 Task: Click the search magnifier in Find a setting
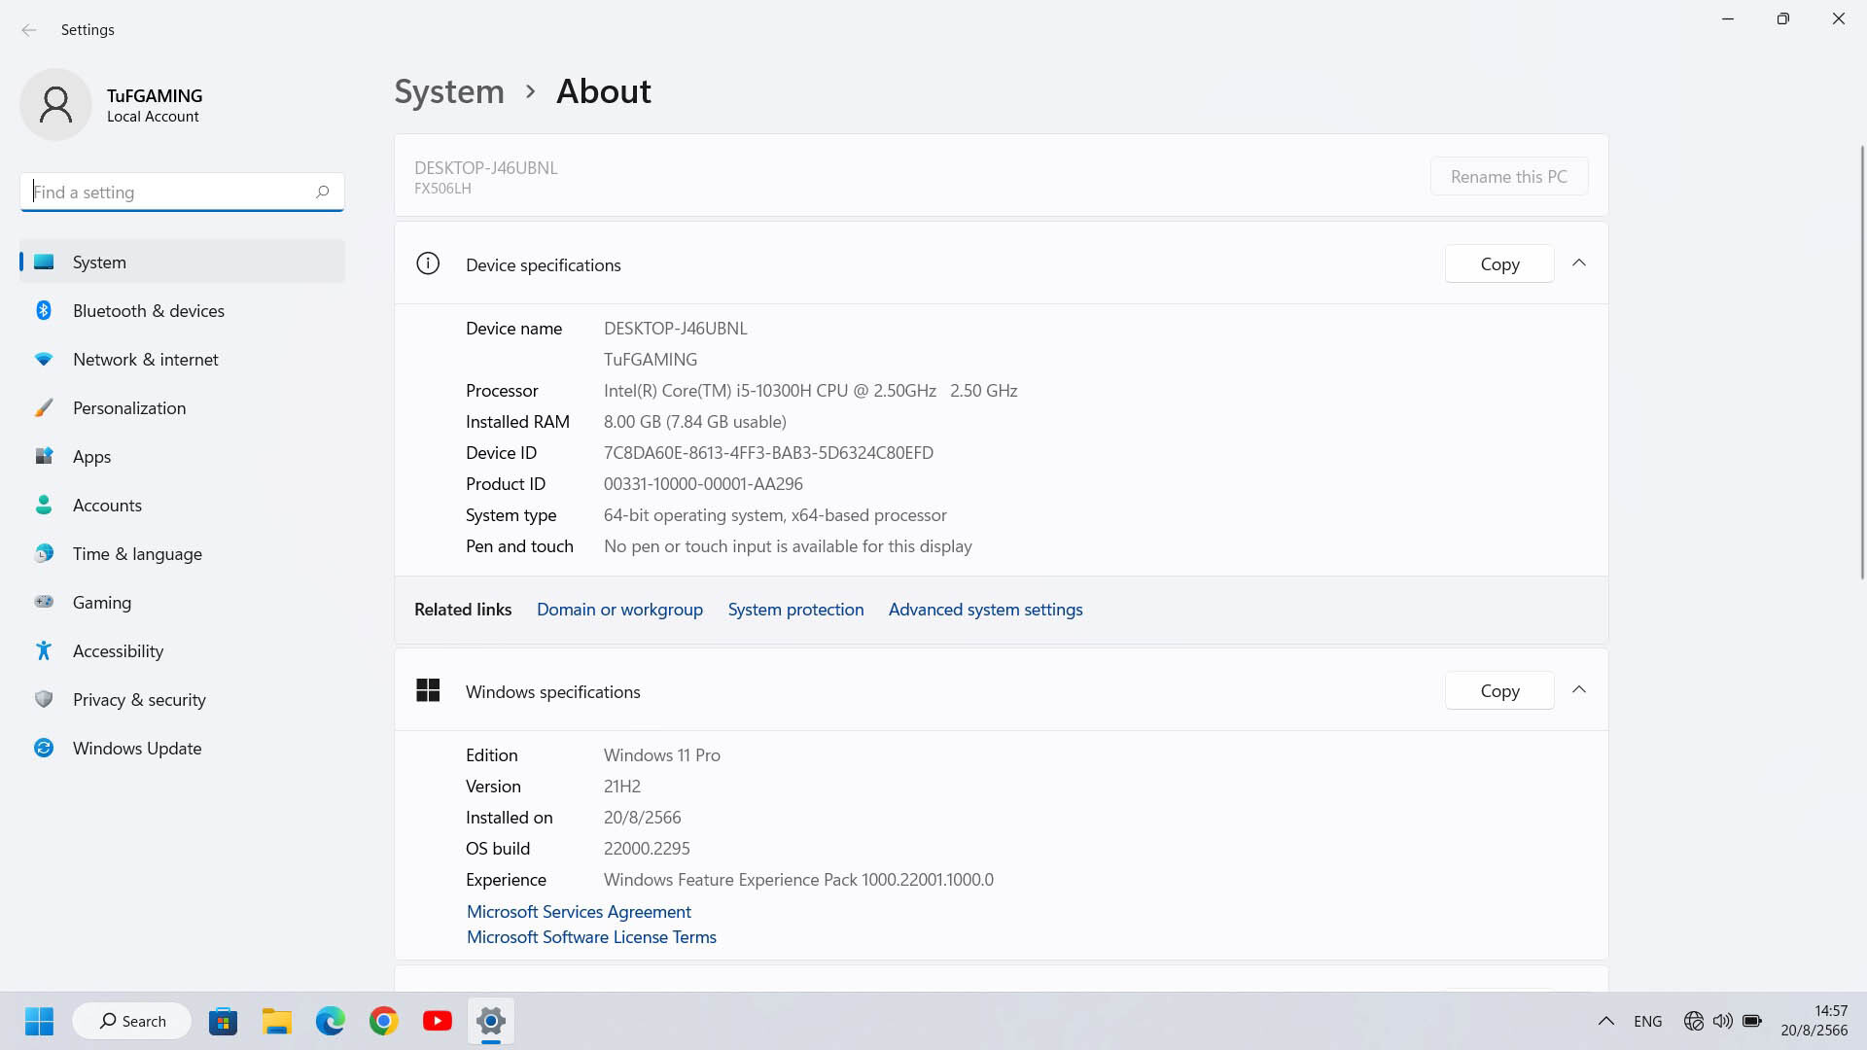pyautogui.click(x=322, y=192)
